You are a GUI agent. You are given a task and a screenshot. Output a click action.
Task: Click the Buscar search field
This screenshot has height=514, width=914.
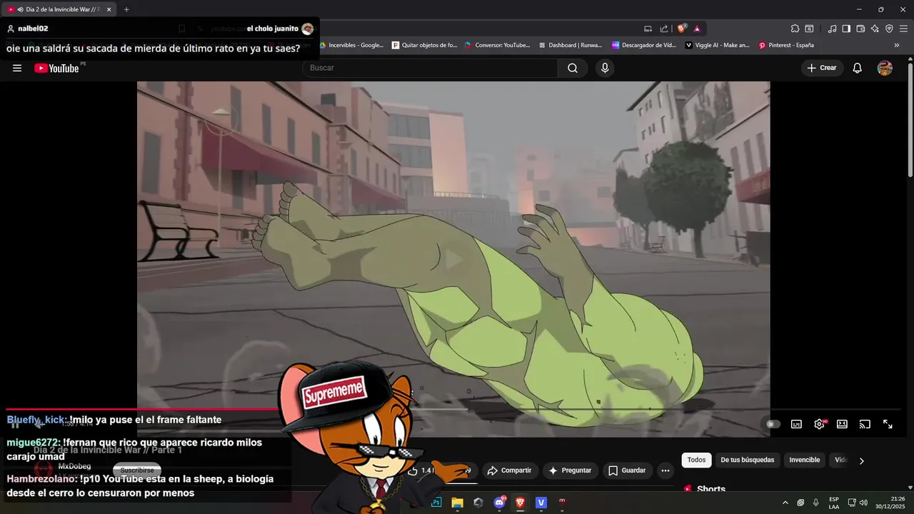[430, 68]
